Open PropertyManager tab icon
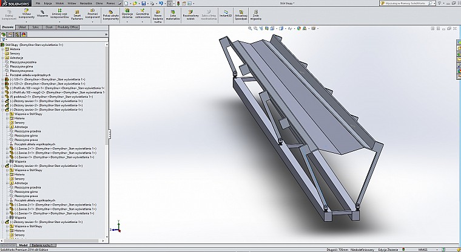Viewport: 461px width, 252px height. [x=10, y=34]
